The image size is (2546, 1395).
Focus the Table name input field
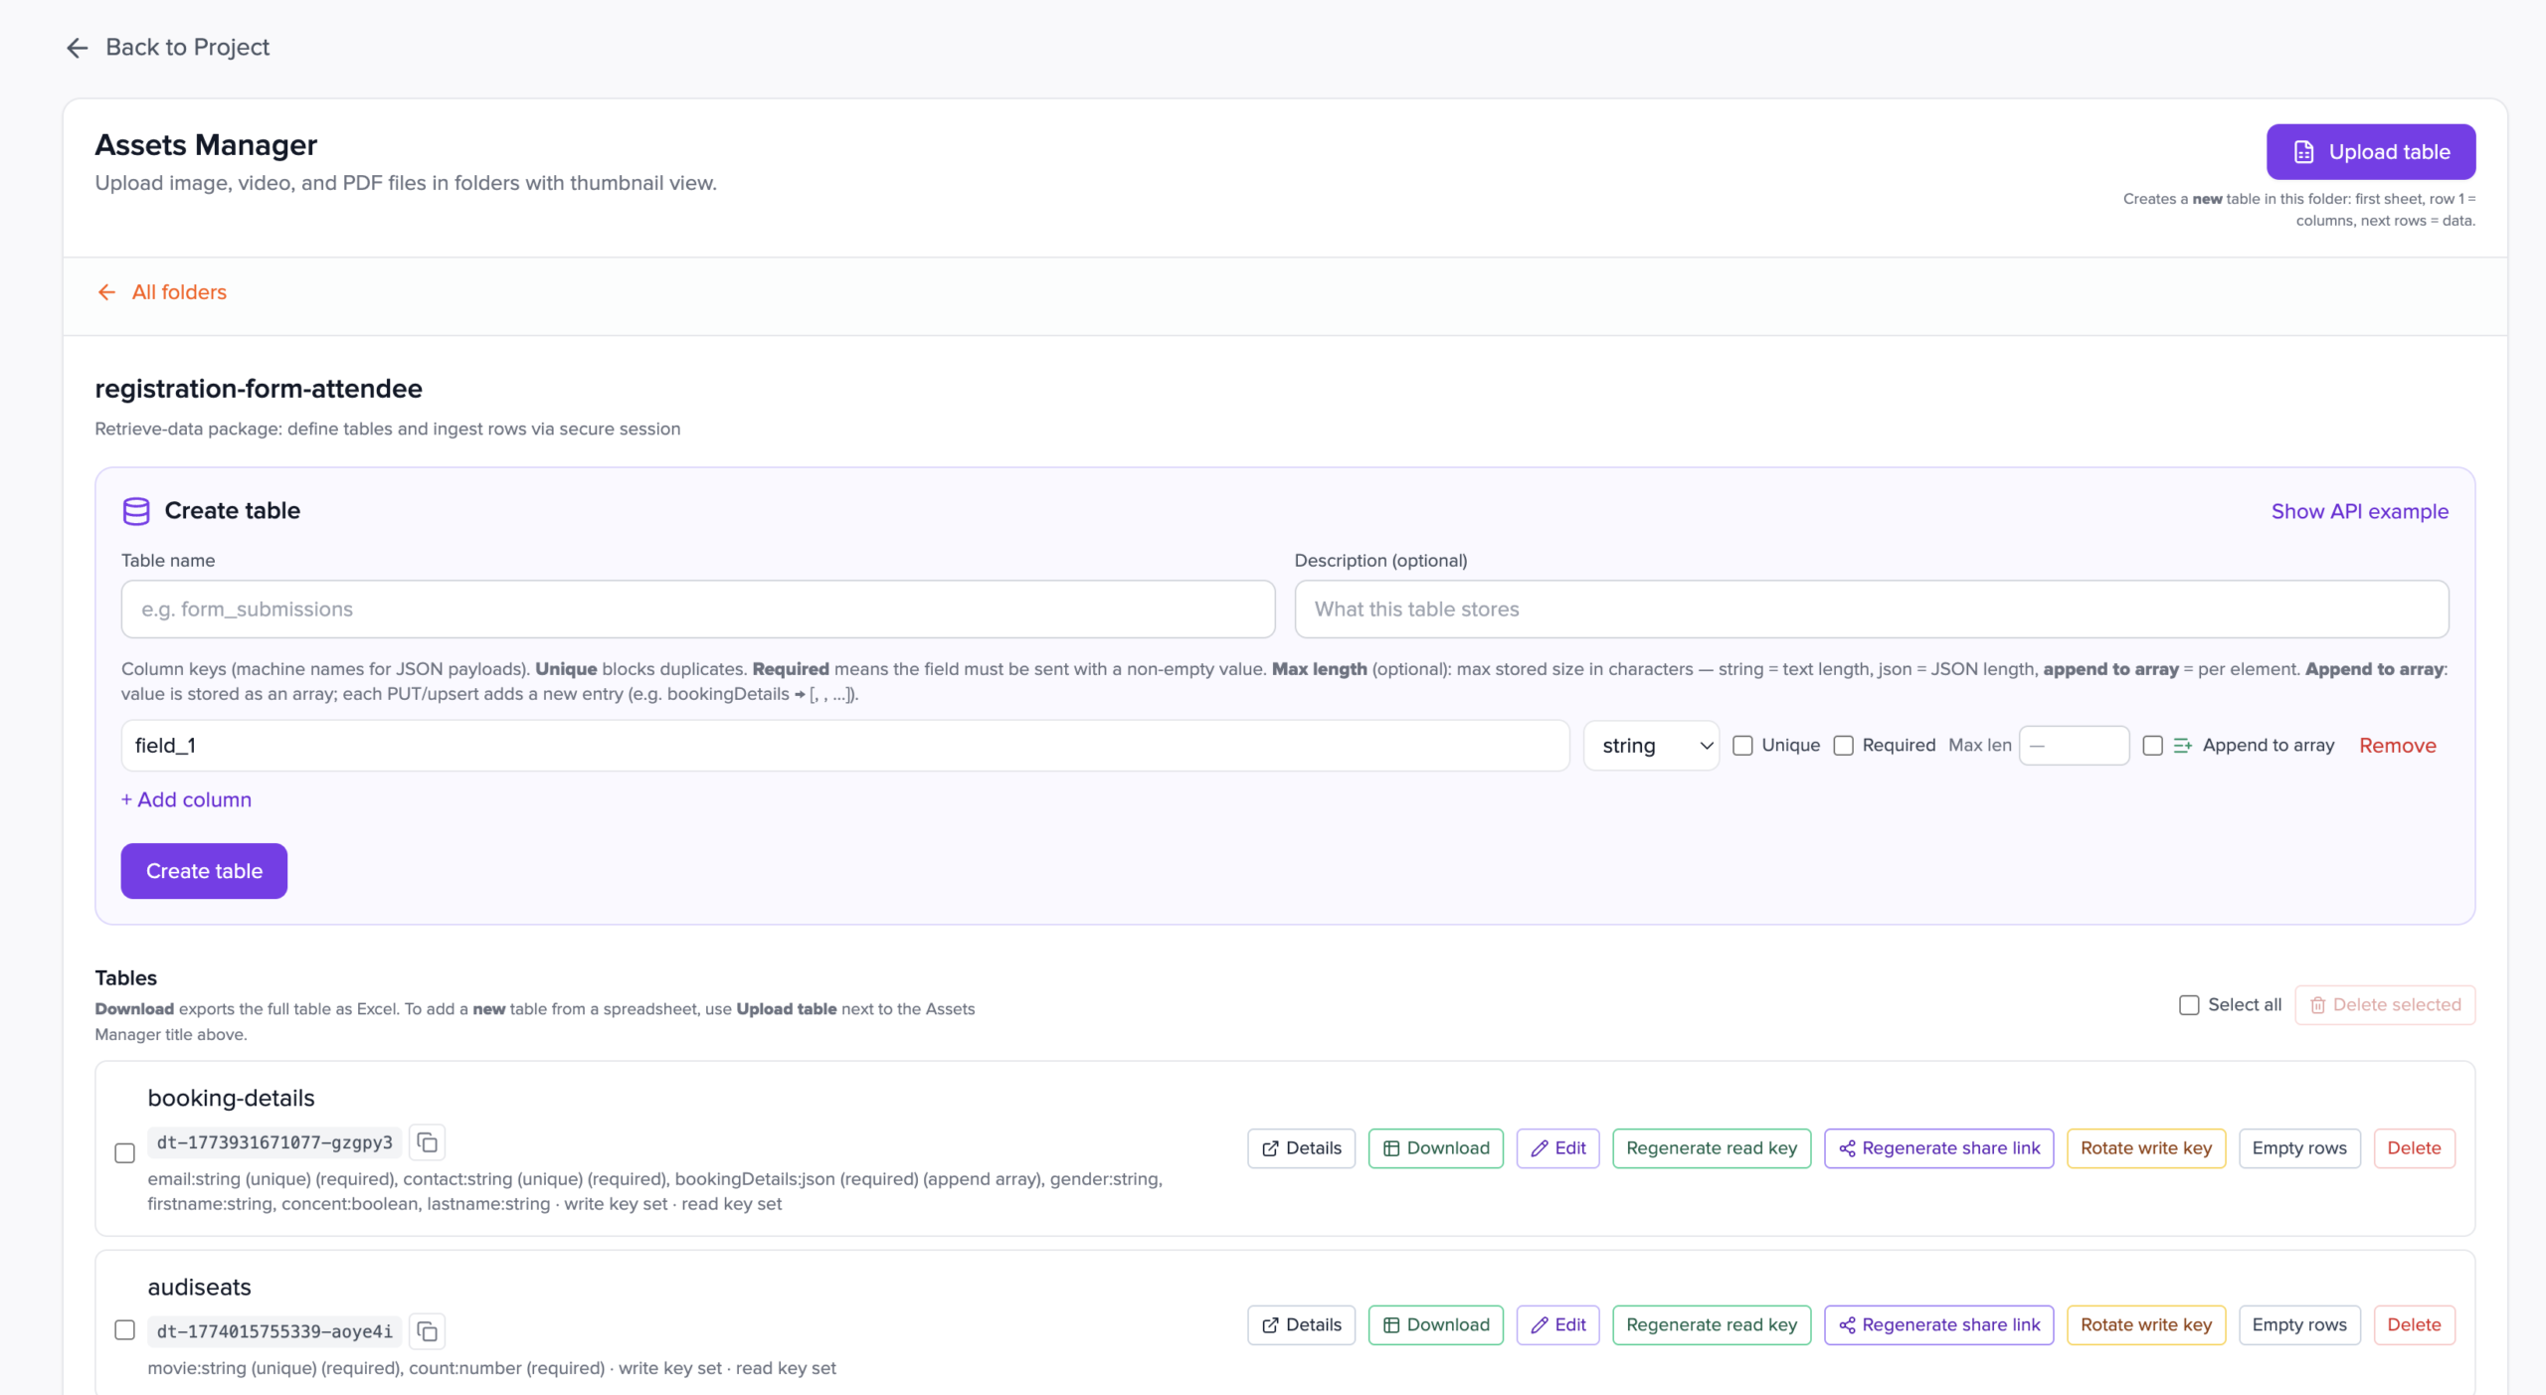(x=697, y=610)
